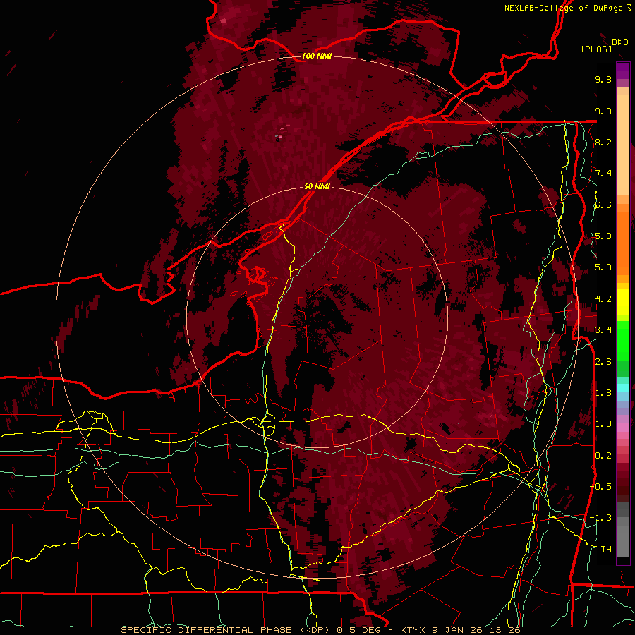635x635 pixels.
Task: Click the TH threshold label on the legend
Action: coord(606,549)
